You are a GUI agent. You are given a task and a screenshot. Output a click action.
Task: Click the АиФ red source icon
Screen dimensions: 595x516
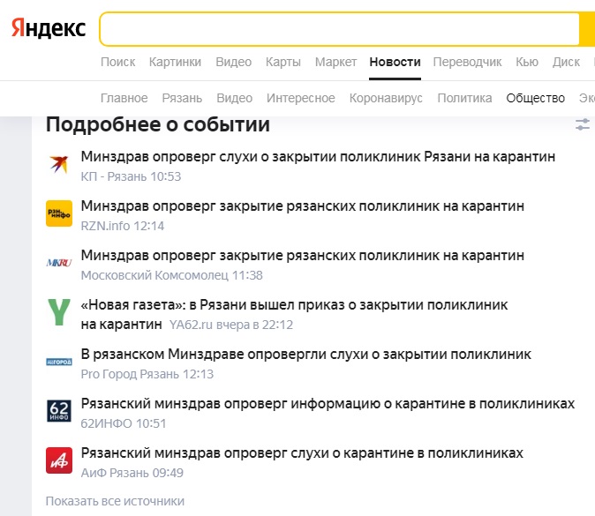pyautogui.click(x=59, y=460)
